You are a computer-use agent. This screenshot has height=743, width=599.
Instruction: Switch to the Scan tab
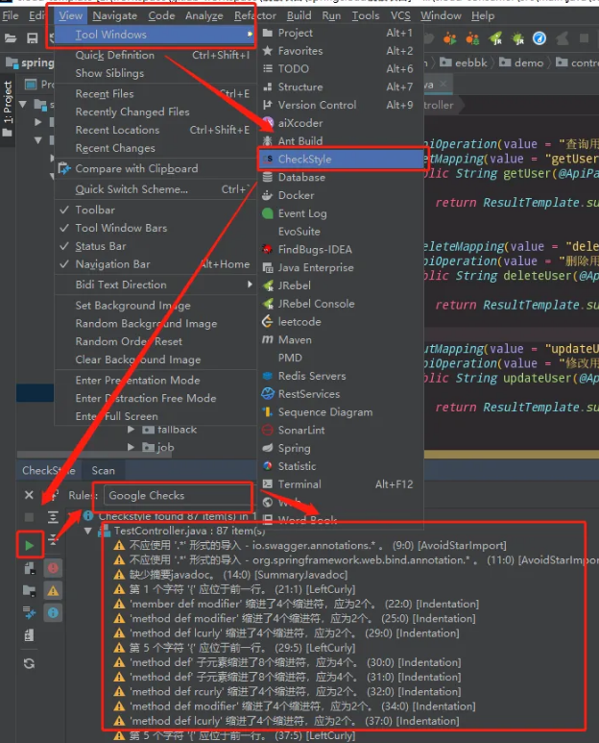(x=103, y=471)
